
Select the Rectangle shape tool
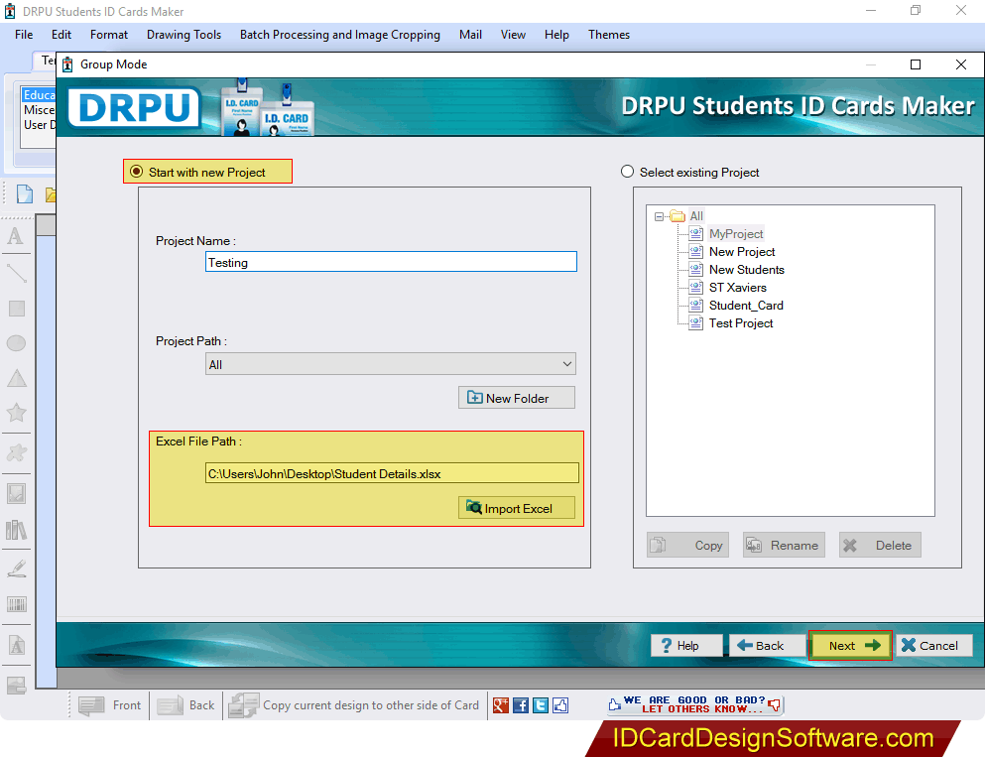[16, 309]
